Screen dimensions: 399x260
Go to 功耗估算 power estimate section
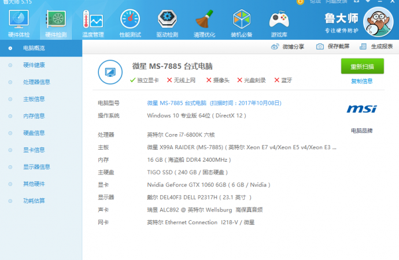(34, 201)
